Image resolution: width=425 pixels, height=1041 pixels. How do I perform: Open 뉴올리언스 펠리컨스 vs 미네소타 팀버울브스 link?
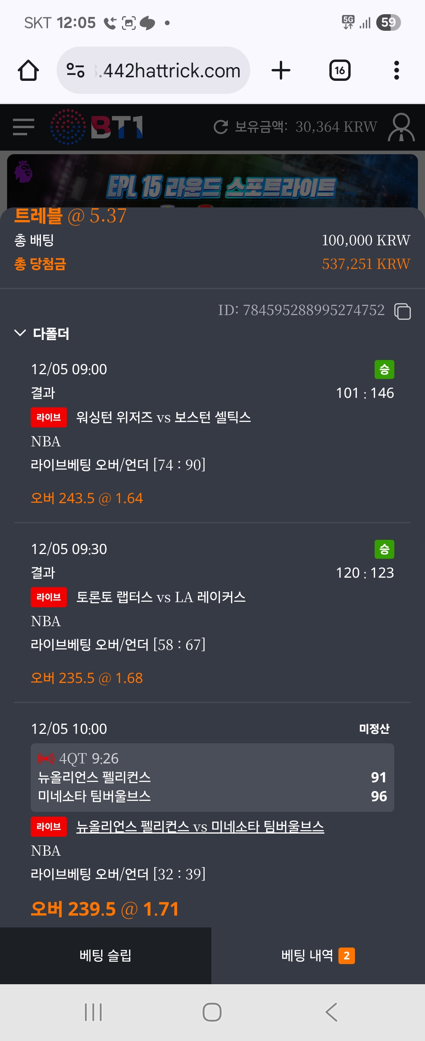click(x=200, y=827)
